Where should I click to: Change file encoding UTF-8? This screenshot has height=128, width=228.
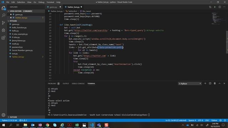pyautogui.click(x=200, y=120)
